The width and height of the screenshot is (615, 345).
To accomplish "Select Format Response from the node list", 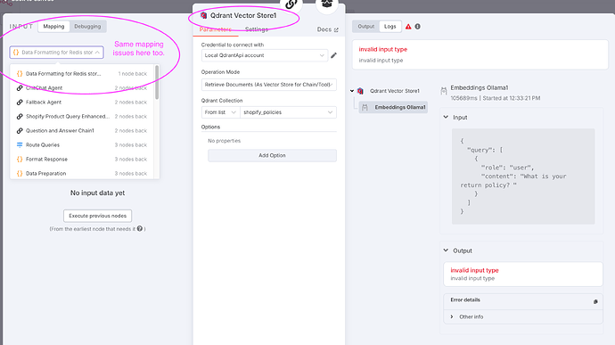I will 82,159.
